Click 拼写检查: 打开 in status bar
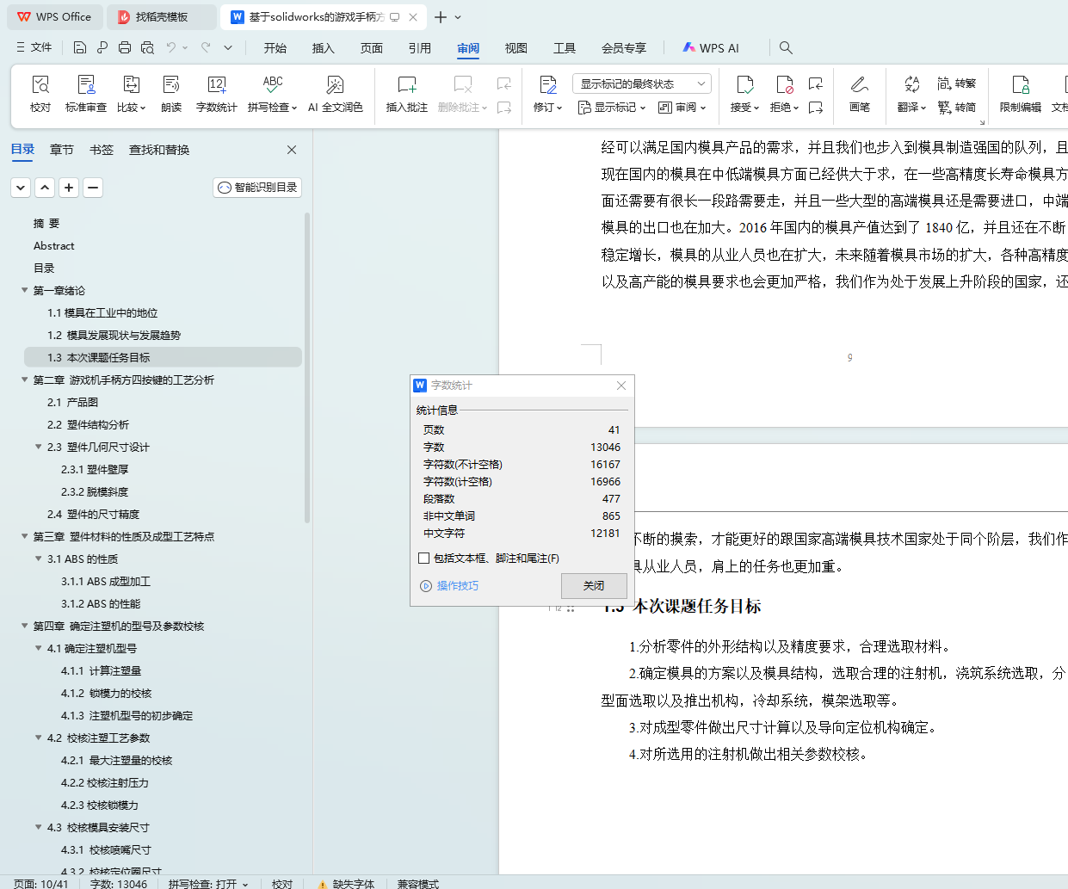The width and height of the screenshot is (1068, 889). click(207, 883)
